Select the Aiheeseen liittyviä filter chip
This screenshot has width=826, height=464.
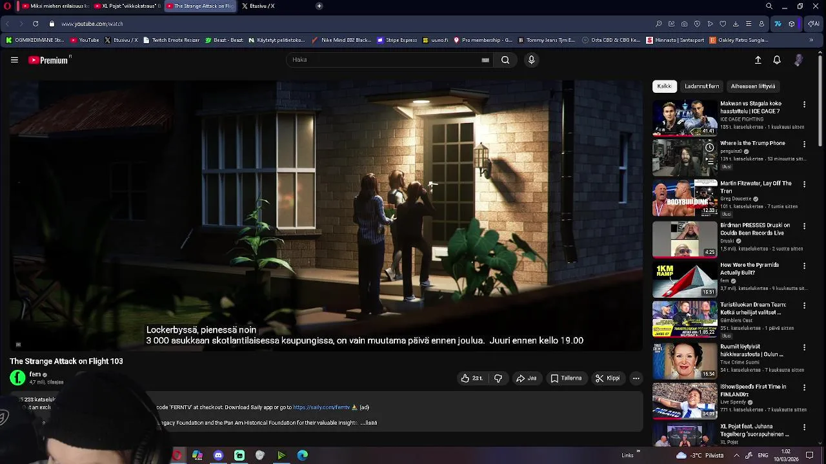pyautogui.click(x=753, y=86)
